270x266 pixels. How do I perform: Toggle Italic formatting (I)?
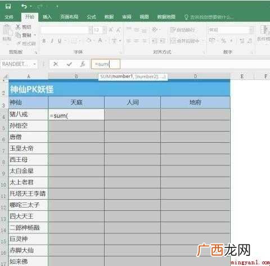[x=52, y=41]
